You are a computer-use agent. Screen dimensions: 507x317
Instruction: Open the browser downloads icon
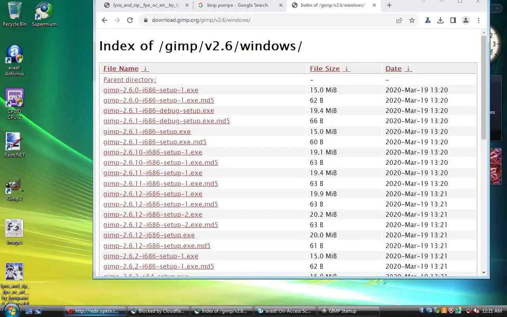click(x=440, y=20)
